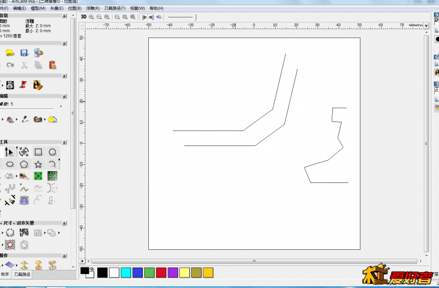Image resolution: width=439 pixels, height=288 pixels.
Task: Click the red desk lamp icon
Action: click(24, 85)
